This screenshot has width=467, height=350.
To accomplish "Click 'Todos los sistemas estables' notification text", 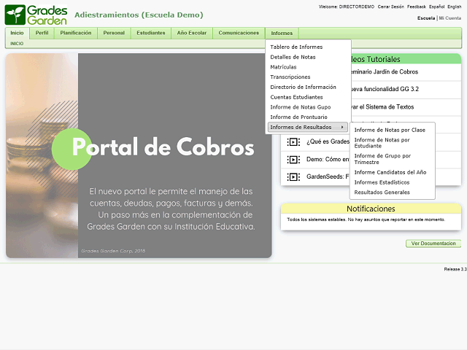I will click(366, 219).
